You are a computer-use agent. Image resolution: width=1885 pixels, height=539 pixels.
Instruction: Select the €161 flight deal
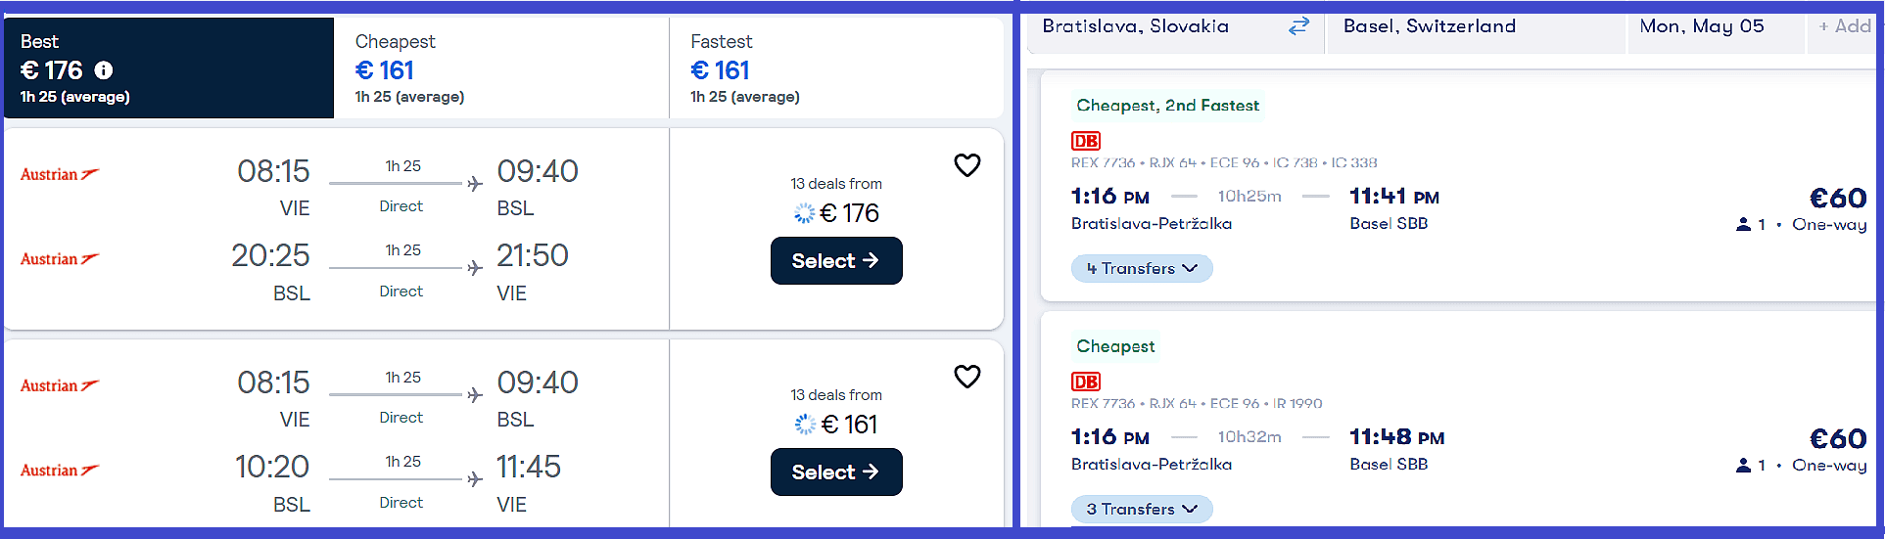[x=835, y=472]
